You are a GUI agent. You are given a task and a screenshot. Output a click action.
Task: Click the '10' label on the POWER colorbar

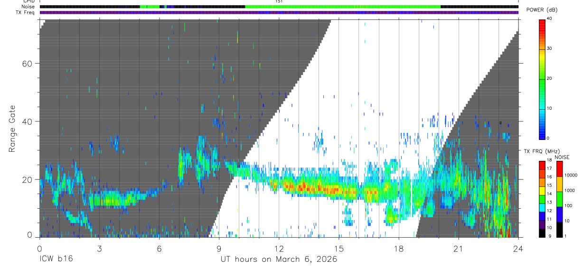pyautogui.click(x=550, y=108)
